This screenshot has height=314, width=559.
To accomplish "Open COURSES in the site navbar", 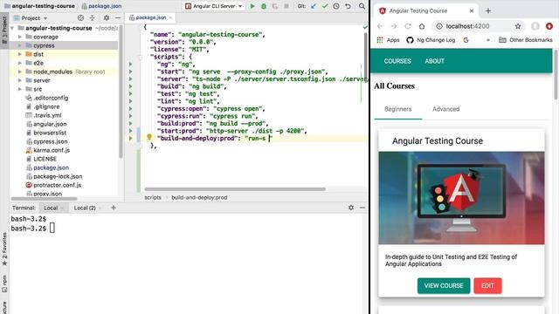I will 397,61.
